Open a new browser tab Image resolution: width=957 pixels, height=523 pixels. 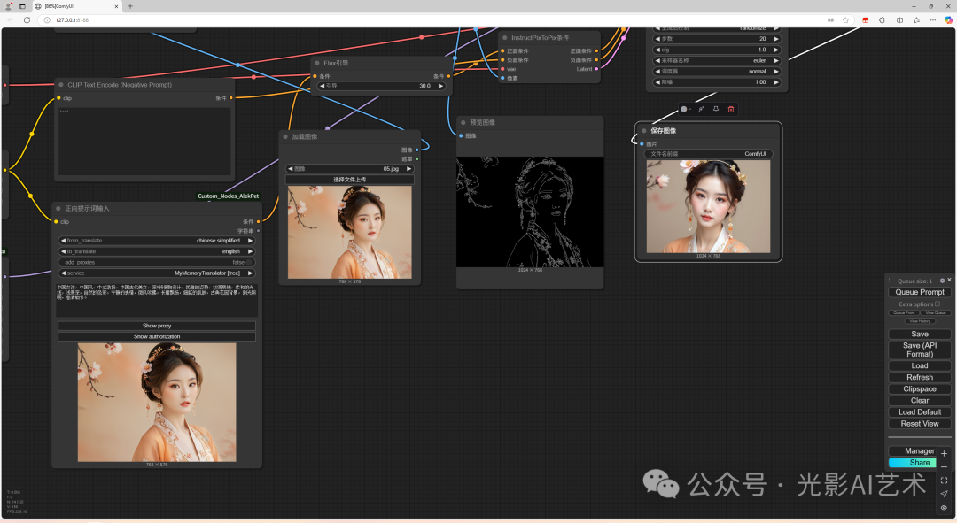point(130,6)
